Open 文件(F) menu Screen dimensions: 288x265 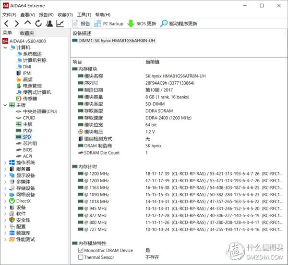click(9, 15)
